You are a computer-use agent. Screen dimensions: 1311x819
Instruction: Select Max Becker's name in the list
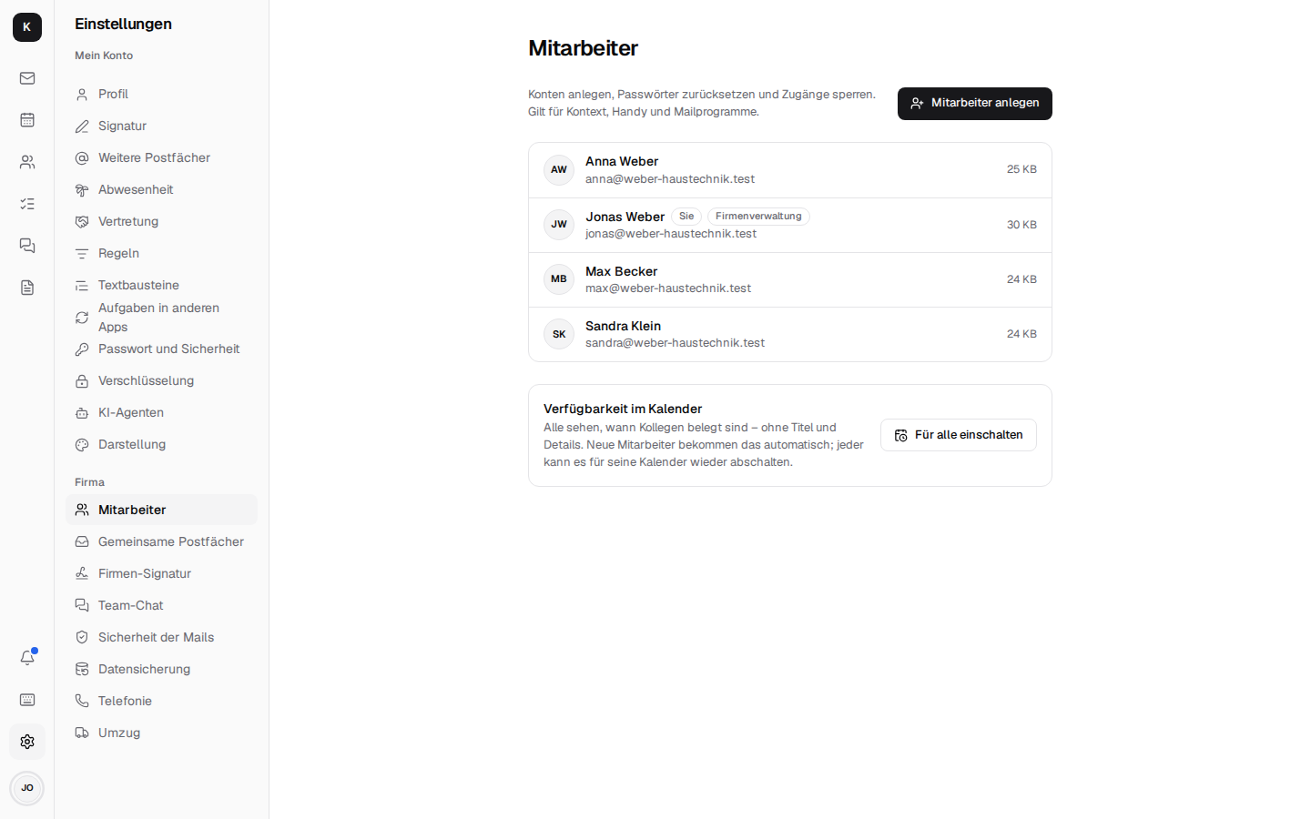pyautogui.click(x=622, y=271)
